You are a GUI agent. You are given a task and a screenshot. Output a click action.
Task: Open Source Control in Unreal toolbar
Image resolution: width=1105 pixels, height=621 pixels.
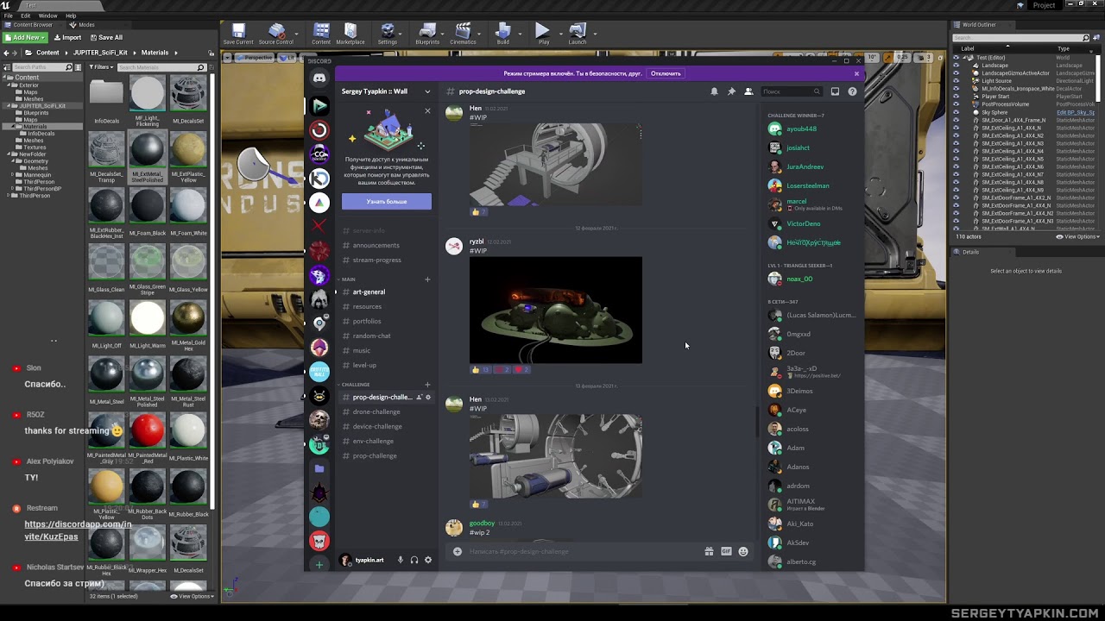276,34
